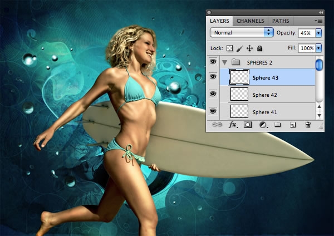Select the Sphere 43 layer name
The width and height of the screenshot is (334, 236).
(x=266, y=78)
